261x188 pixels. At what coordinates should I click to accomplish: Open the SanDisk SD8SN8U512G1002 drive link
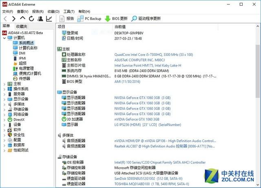pyautogui.click(x=148, y=179)
